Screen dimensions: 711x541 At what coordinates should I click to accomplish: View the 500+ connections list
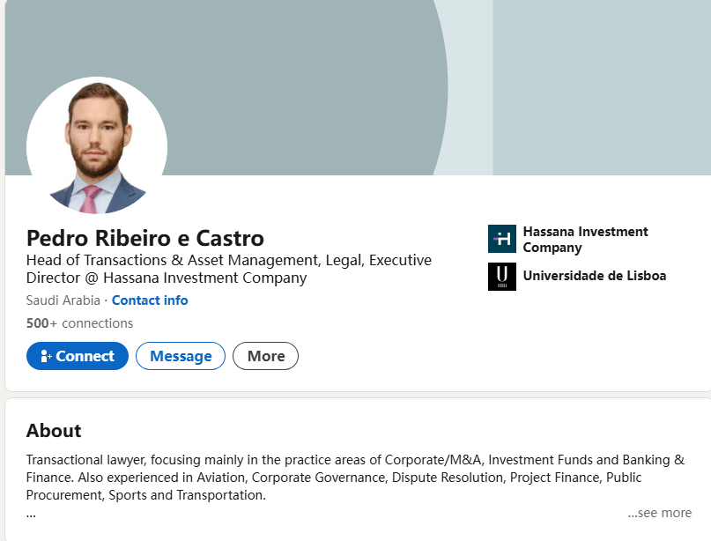[x=79, y=323]
